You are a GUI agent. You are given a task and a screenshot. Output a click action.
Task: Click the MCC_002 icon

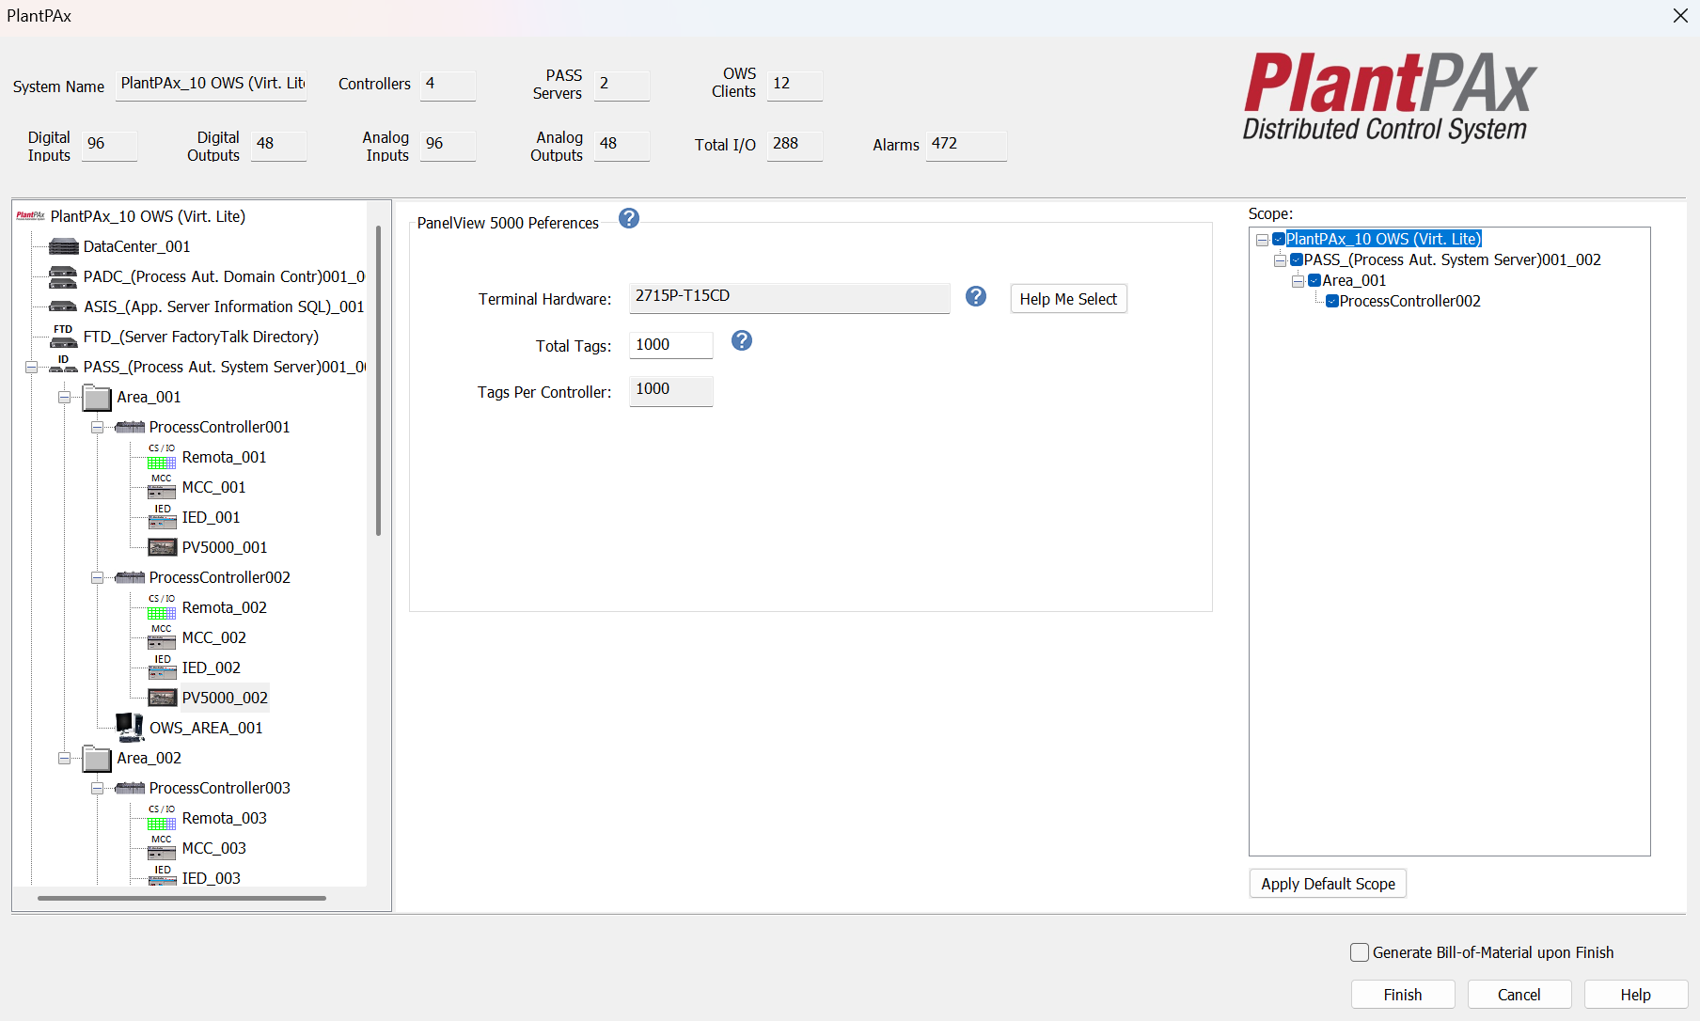click(162, 637)
